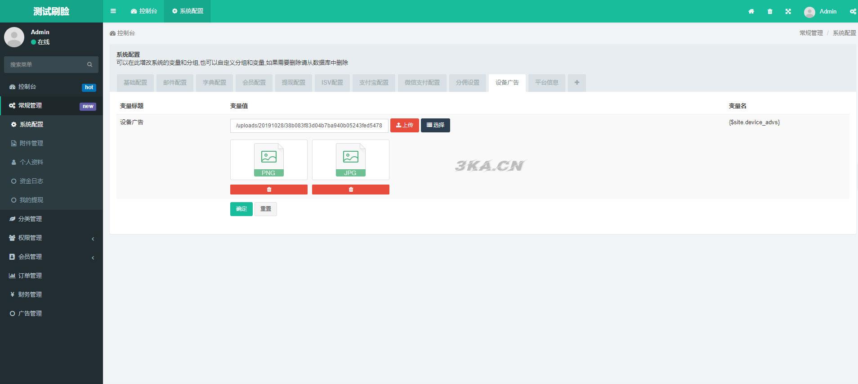Viewport: 858px width, 384px height.
Task: Expand the 会员管理 menu arrow
Action: click(93, 258)
